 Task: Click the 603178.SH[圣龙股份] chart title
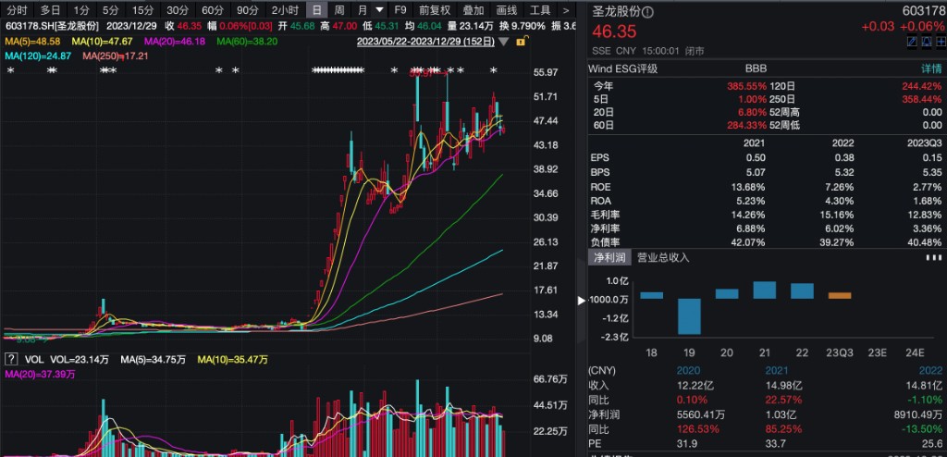click(53, 26)
